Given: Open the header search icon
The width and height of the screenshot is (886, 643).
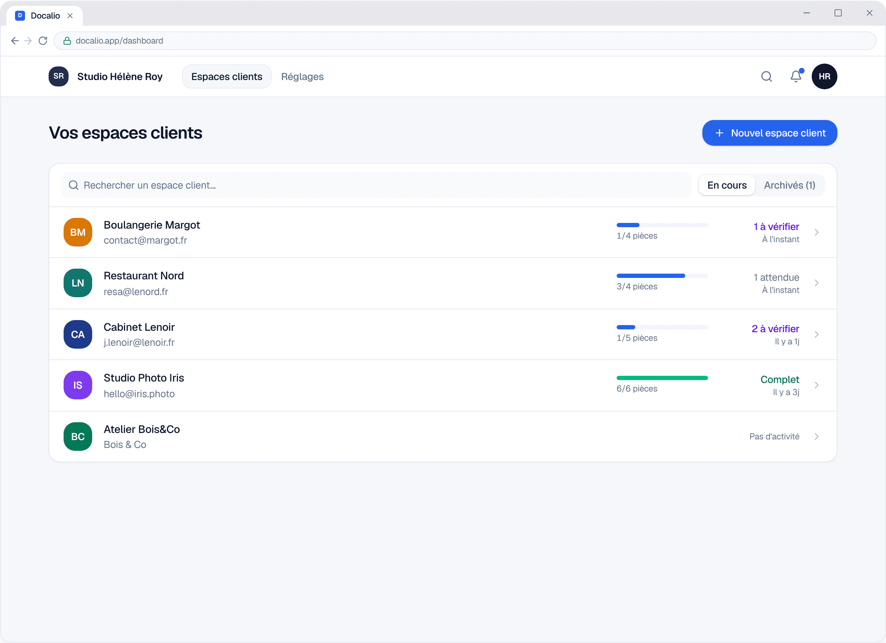Looking at the screenshot, I should [766, 76].
